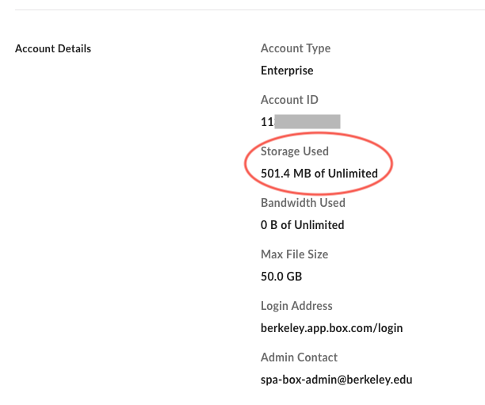The width and height of the screenshot is (485, 405).
Task: Click the visible Account ID digits "11"
Action: [267, 122]
